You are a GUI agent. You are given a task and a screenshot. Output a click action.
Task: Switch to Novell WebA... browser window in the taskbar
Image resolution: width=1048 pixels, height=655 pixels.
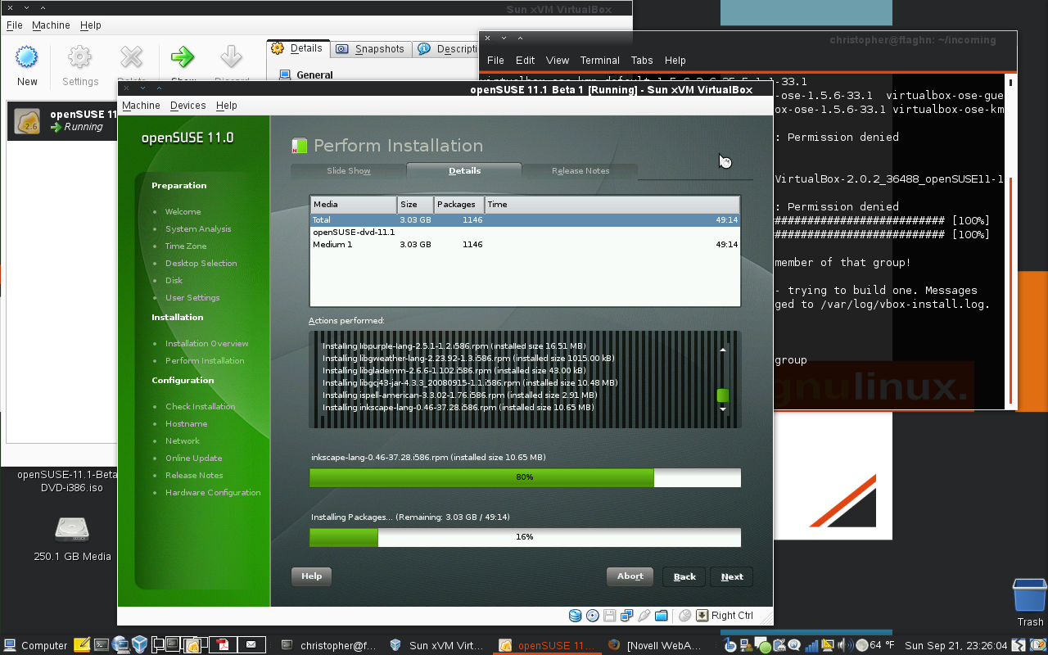tap(655, 645)
